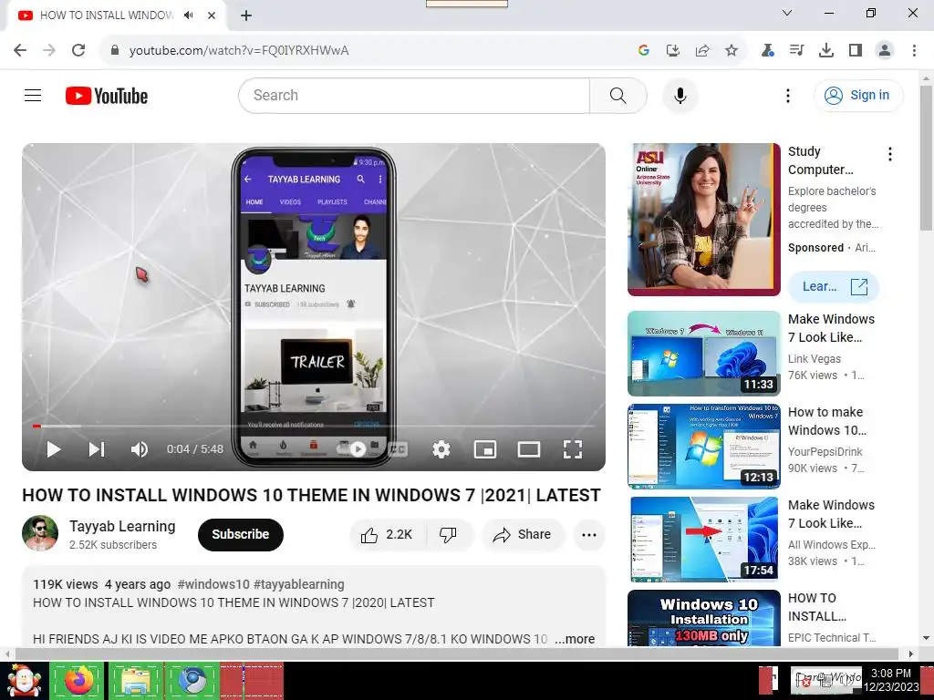This screenshot has height=700, width=934.
Task: Go forward in browser history
Action: (x=49, y=50)
